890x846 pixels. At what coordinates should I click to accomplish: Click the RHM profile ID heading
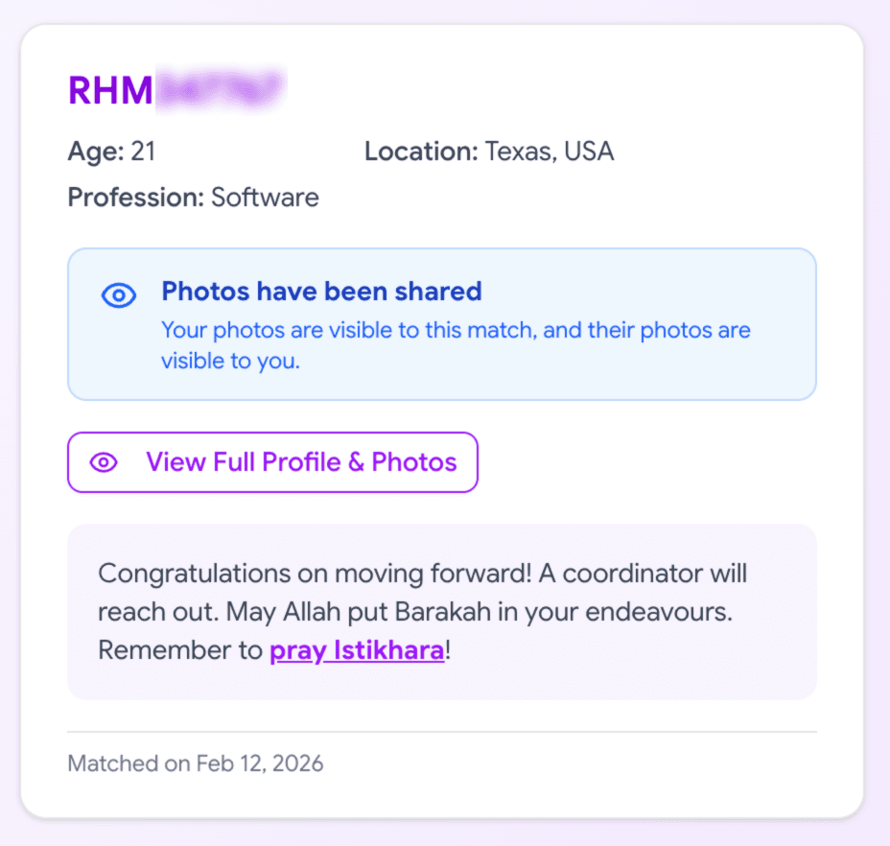tap(108, 89)
